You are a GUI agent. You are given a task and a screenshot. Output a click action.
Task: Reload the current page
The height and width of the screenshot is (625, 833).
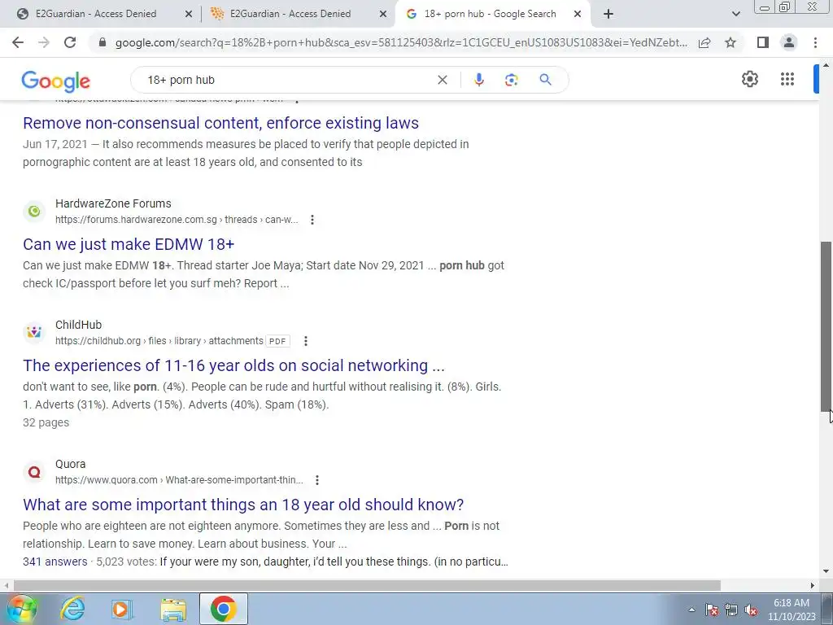70,42
